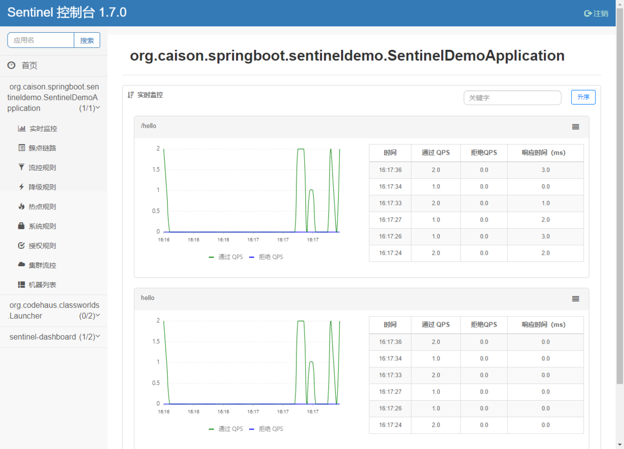Open 降级规则 in the sidebar
The image size is (624, 449).
[x=42, y=187]
